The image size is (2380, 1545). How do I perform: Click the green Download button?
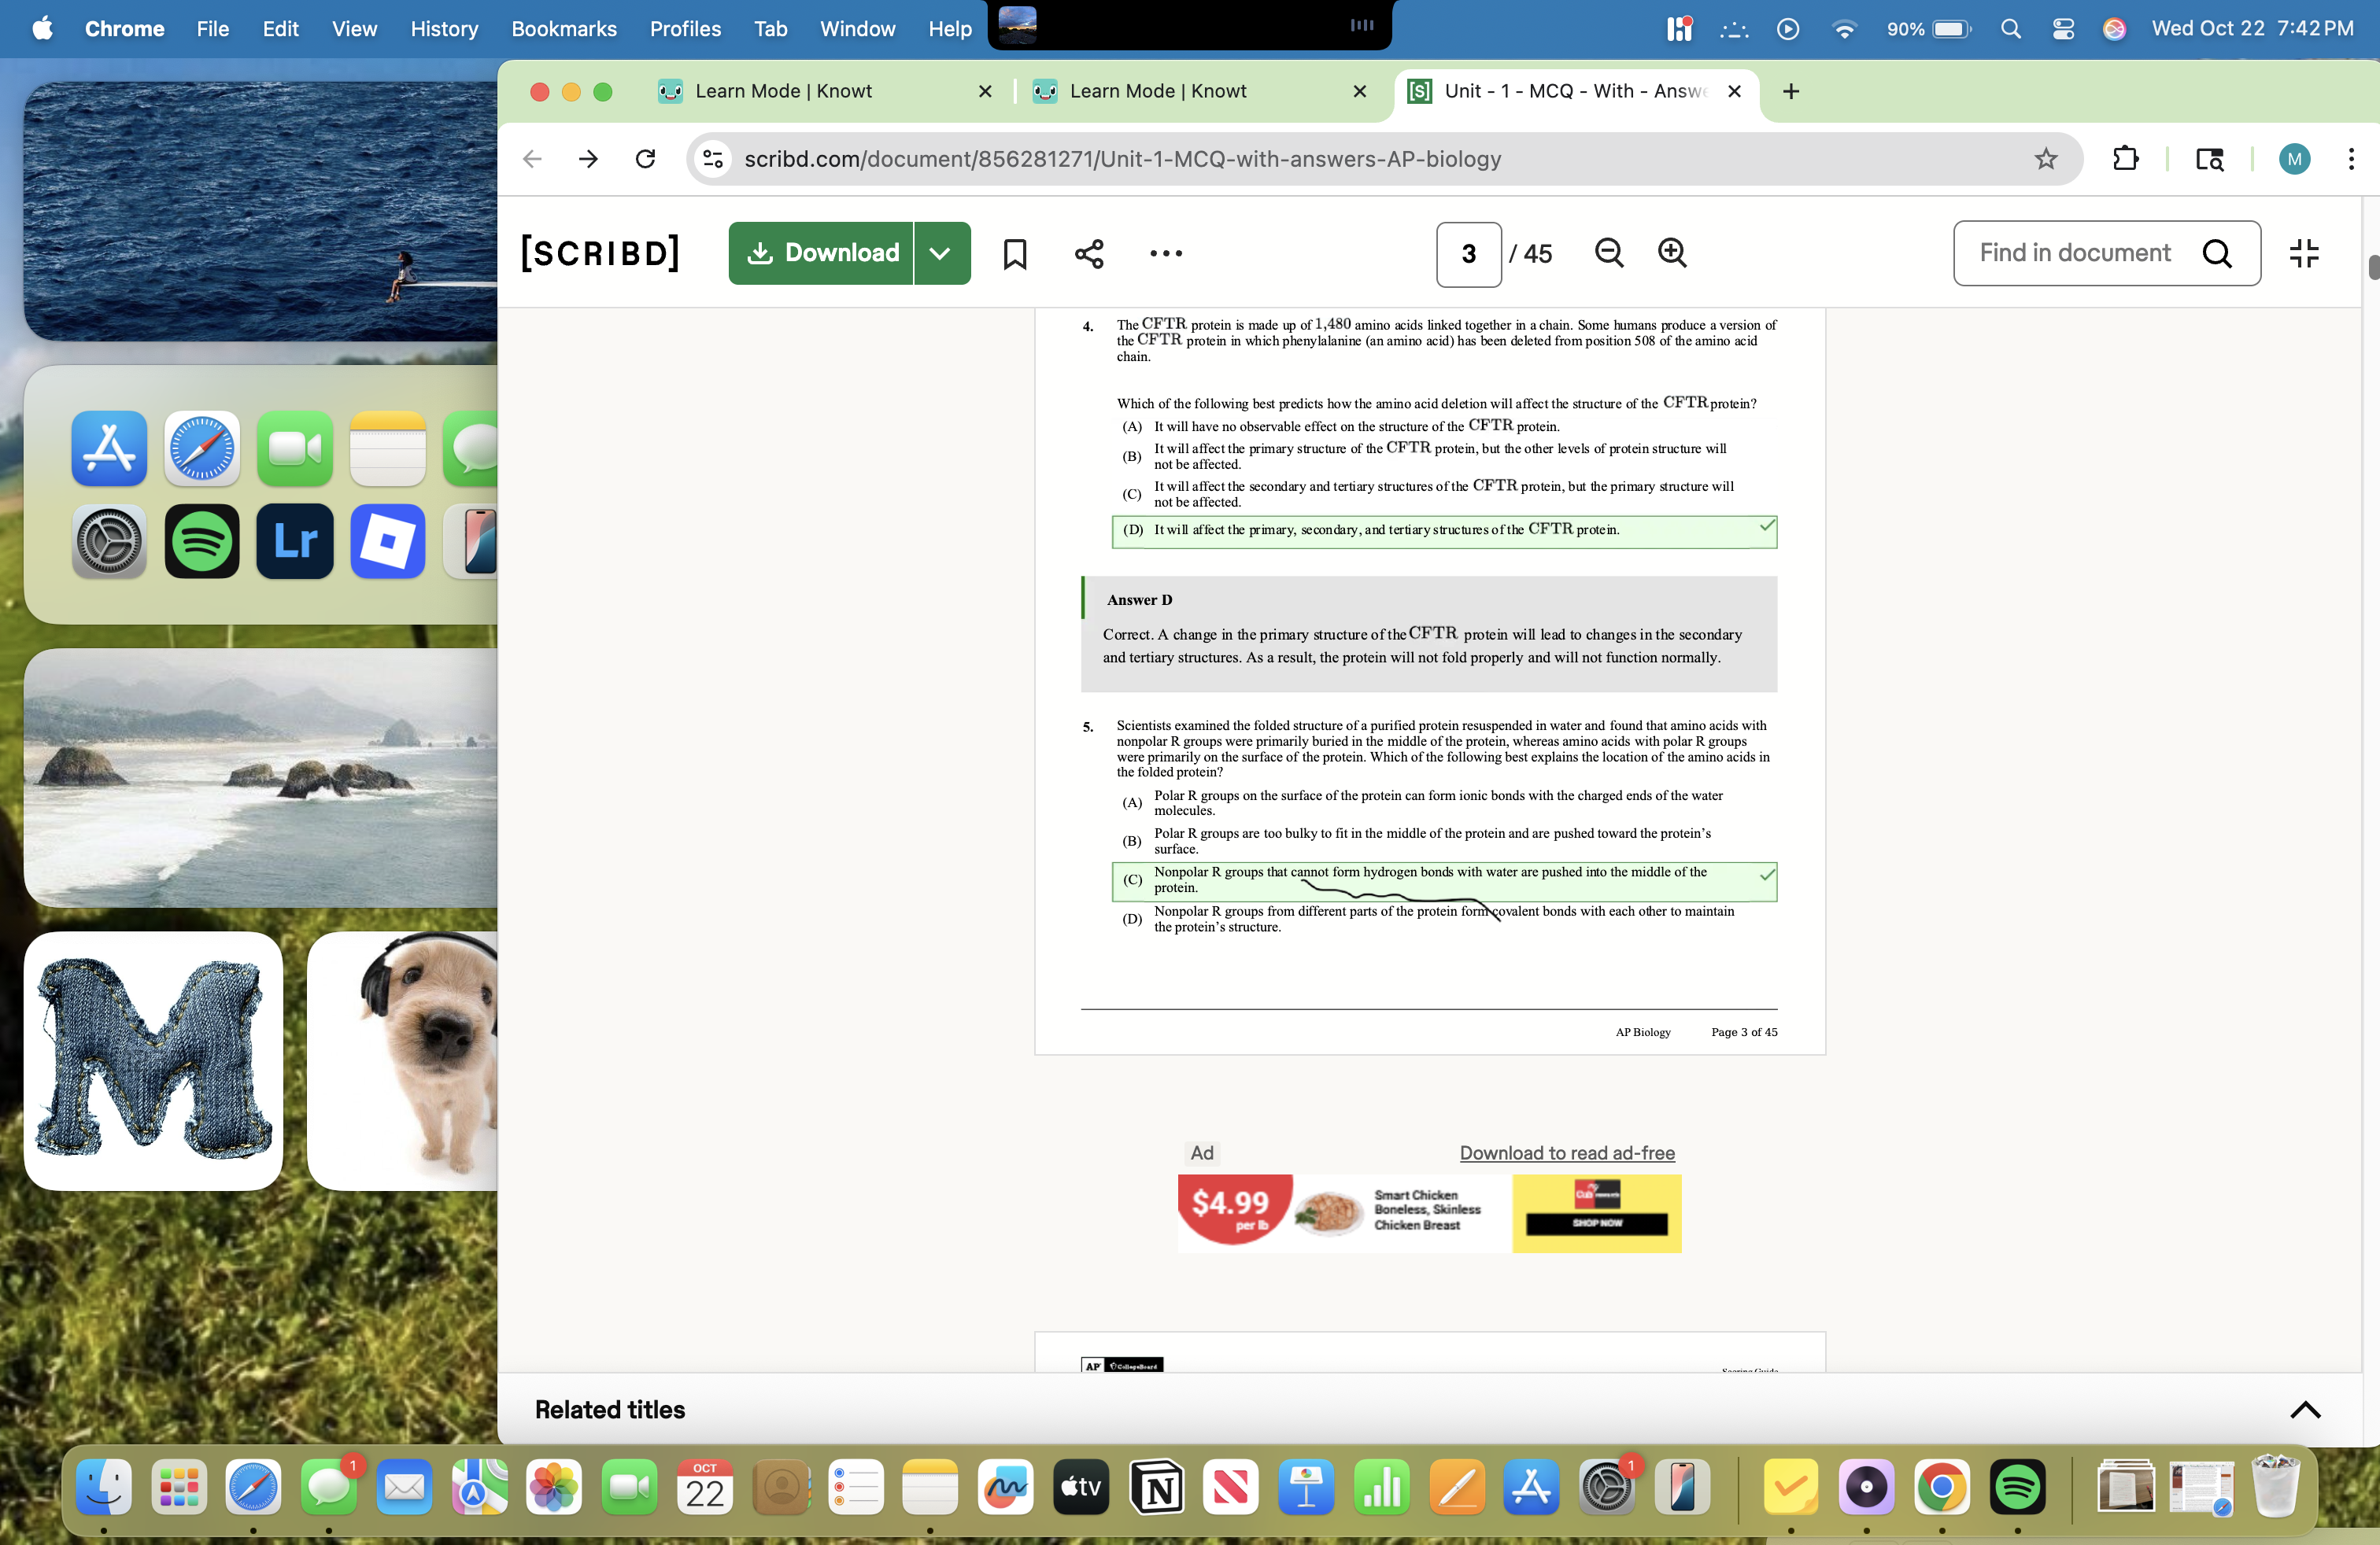point(822,254)
